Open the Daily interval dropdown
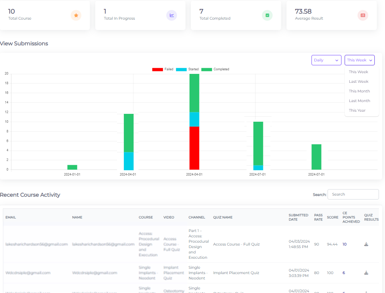Viewport: 385px width, 293px height. [x=326, y=60]
